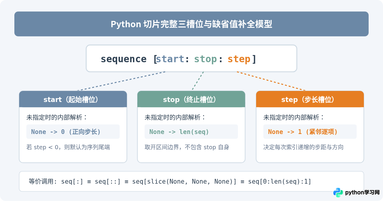Viewport: 383px width, 201px height.
Task: Click the note '取开区间边界，不包含 stop 自身'
Action: (x=187, y=147)
